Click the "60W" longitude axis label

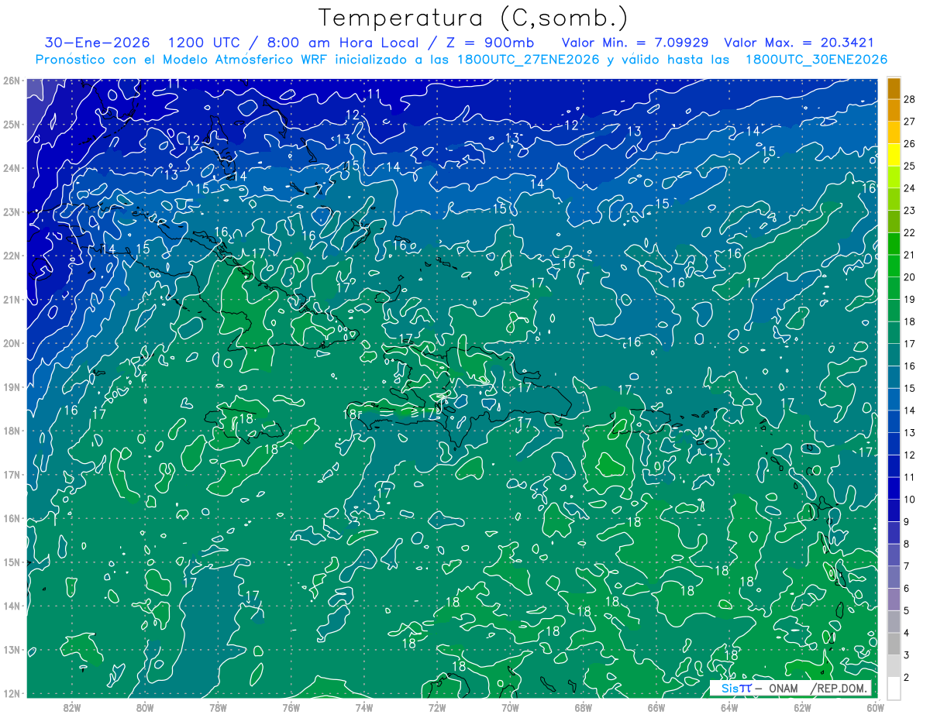click(x=875, y=707)
